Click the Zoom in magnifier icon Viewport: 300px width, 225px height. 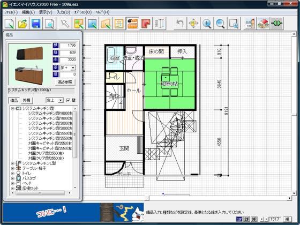(207, 24)
